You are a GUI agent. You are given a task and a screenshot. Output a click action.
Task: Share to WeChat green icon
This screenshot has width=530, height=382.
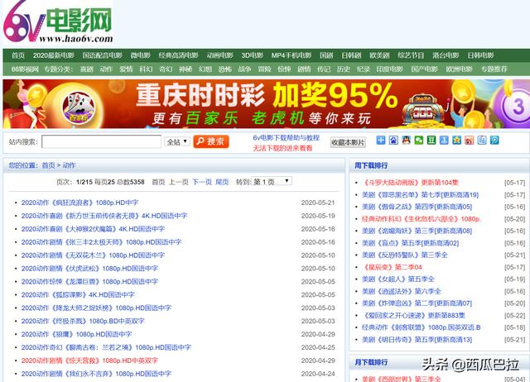(x=419, y=140)
